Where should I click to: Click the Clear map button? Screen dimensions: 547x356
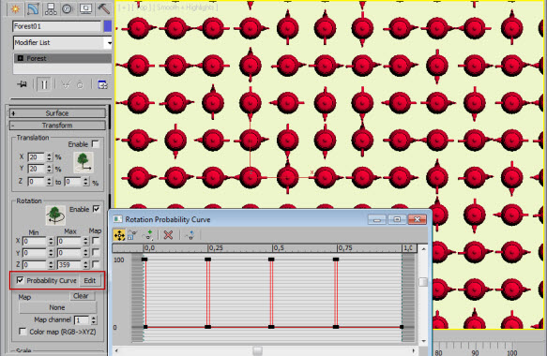pos(81,296)
